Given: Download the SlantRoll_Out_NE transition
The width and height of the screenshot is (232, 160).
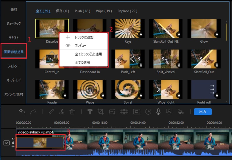Looking at the screenshot, I should click(x=179, y=34).
